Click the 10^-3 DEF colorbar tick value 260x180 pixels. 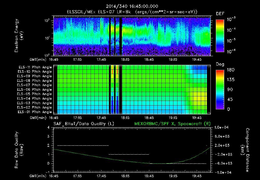point(231,19)
